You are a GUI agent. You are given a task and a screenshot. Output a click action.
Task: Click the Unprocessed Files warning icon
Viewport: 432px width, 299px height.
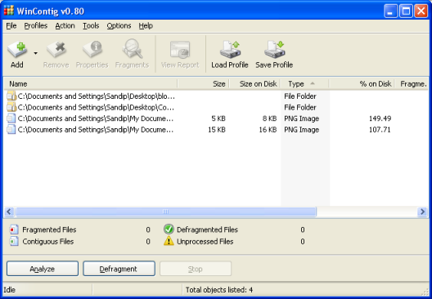pos(169,241)
